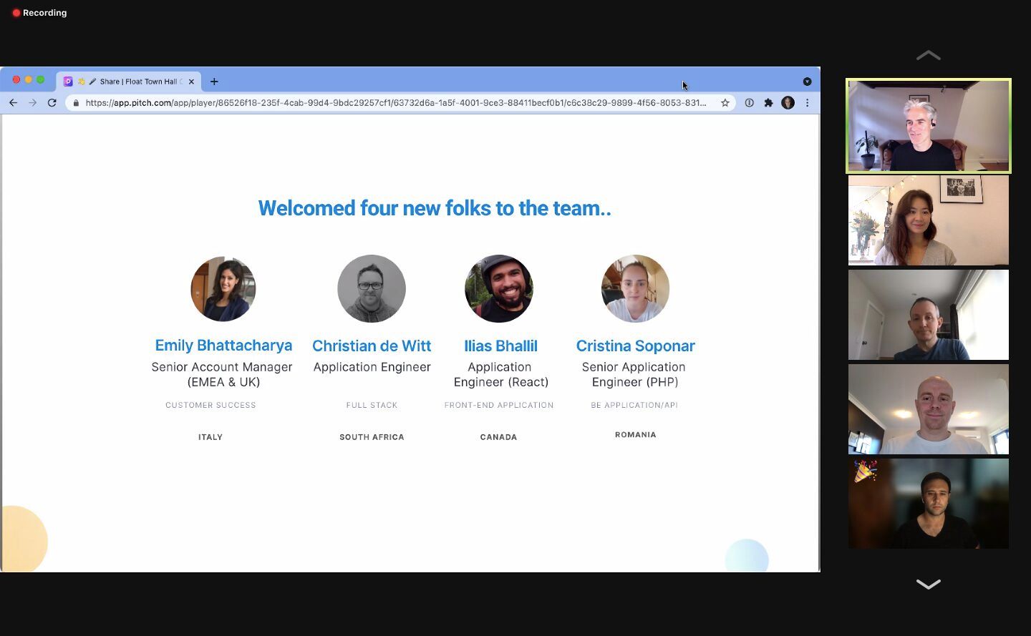
Task: View site info via the lock icon
Action: 76,103
